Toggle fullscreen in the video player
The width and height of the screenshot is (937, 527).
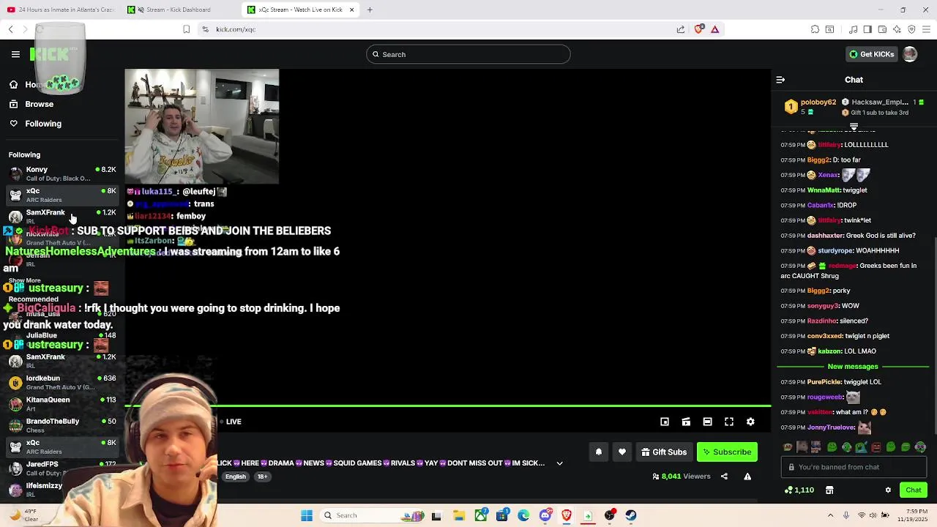[x=729, y=422]
